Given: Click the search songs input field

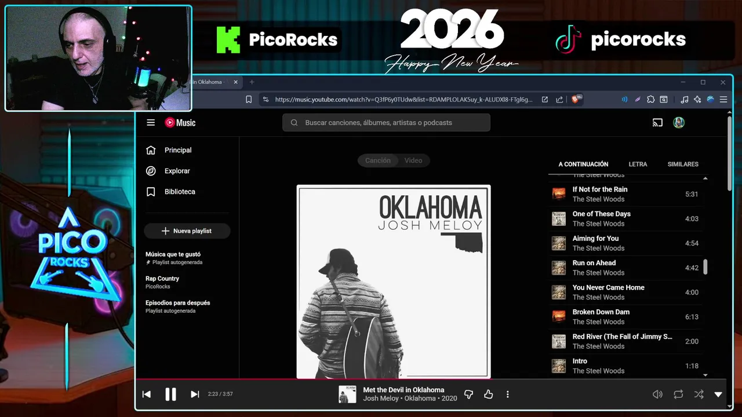Looking at the screenshot, I should pos(386,122).
